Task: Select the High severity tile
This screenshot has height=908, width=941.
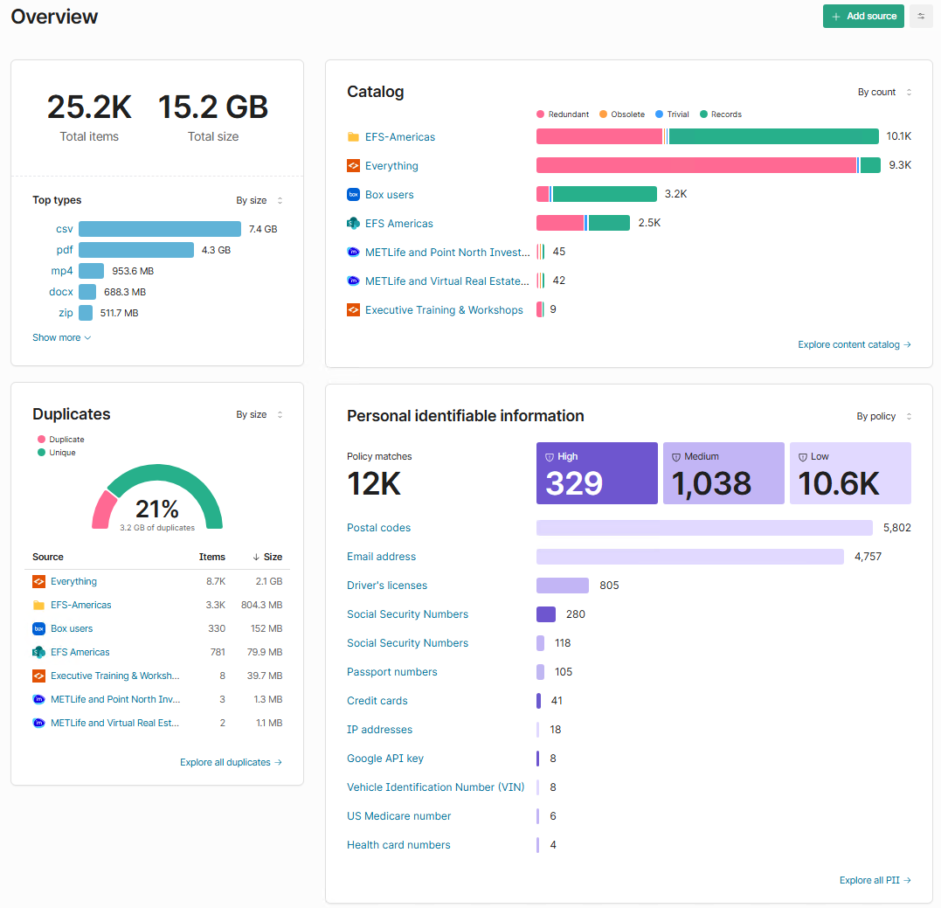Action: [x=597, y=474]
